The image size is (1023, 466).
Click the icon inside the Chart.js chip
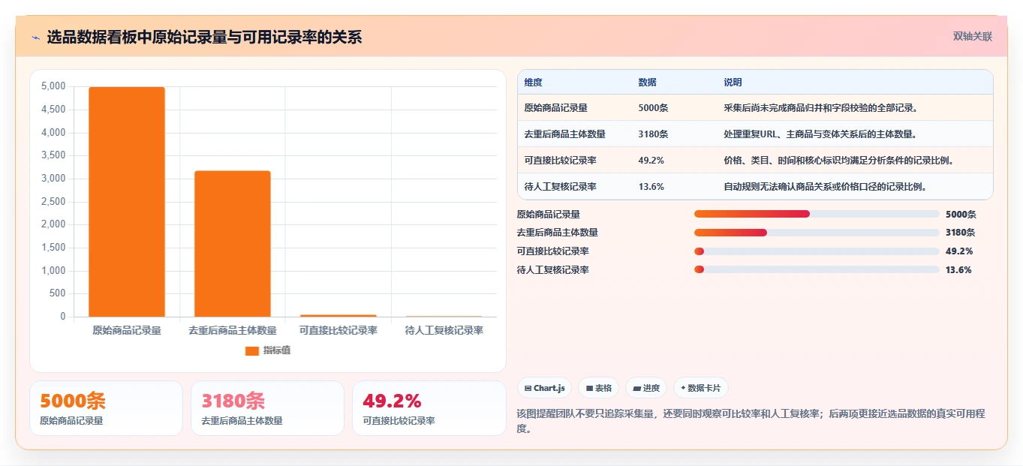(x=528, y=389)
